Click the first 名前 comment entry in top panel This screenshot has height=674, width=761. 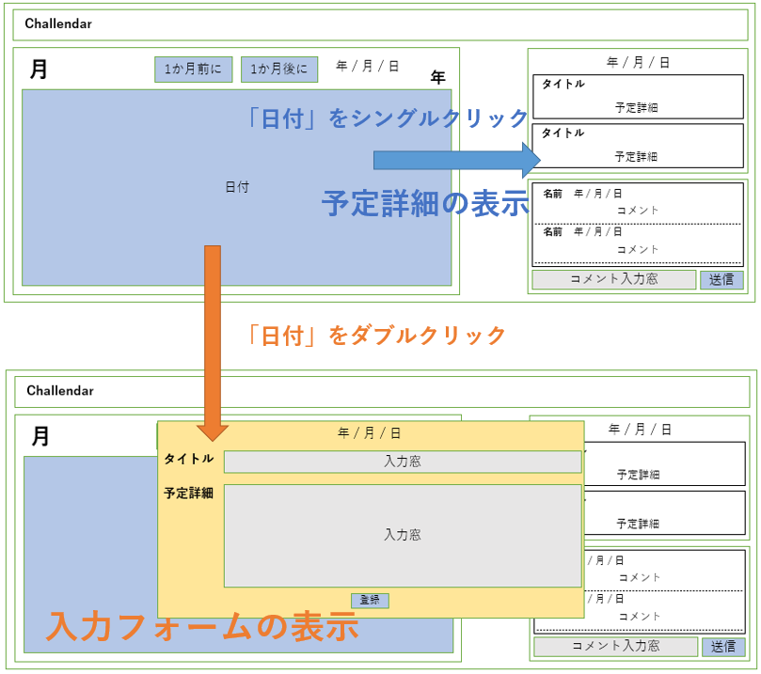[638, 203]
